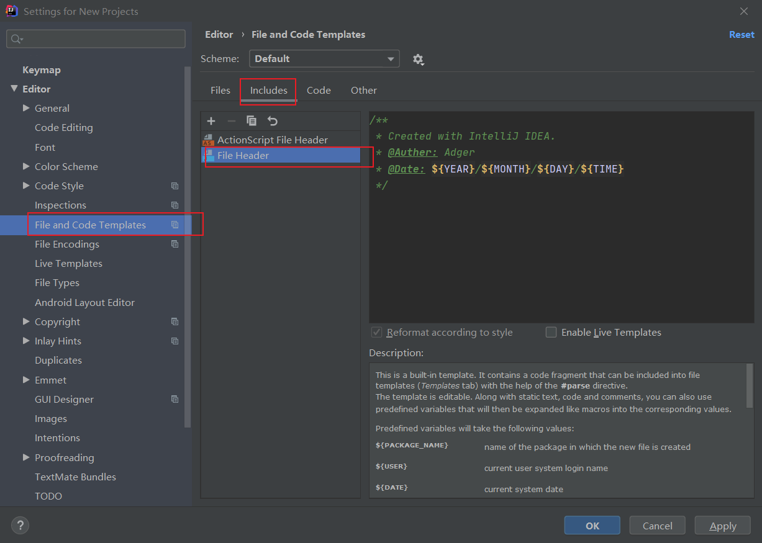Click the plus icon to create template
762x543 pixels.
pos(211,121)
